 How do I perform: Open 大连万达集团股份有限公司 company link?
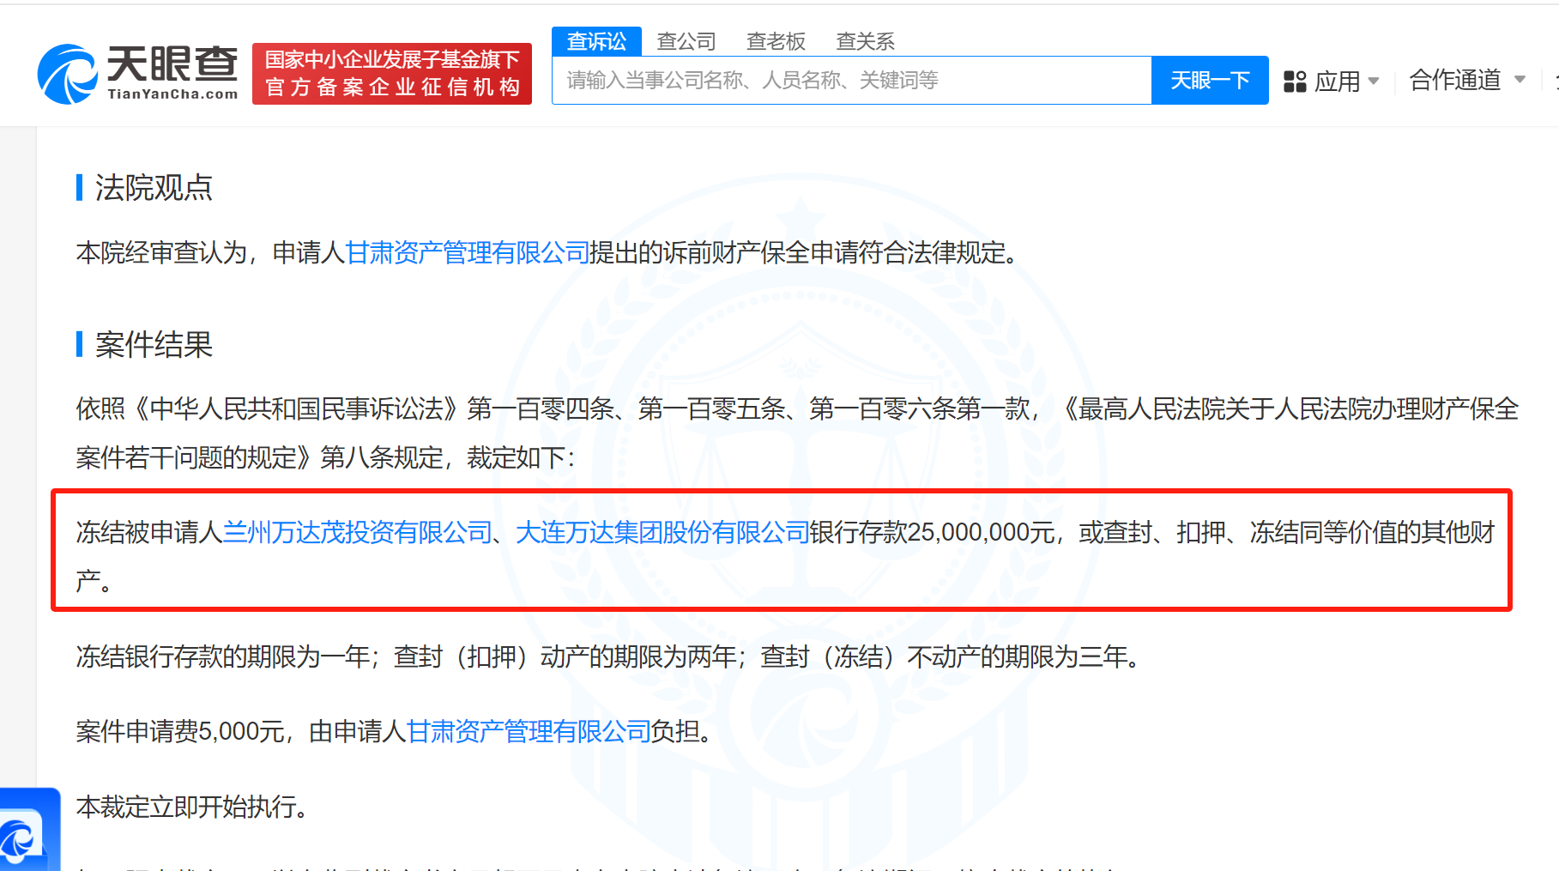(662, 533)
